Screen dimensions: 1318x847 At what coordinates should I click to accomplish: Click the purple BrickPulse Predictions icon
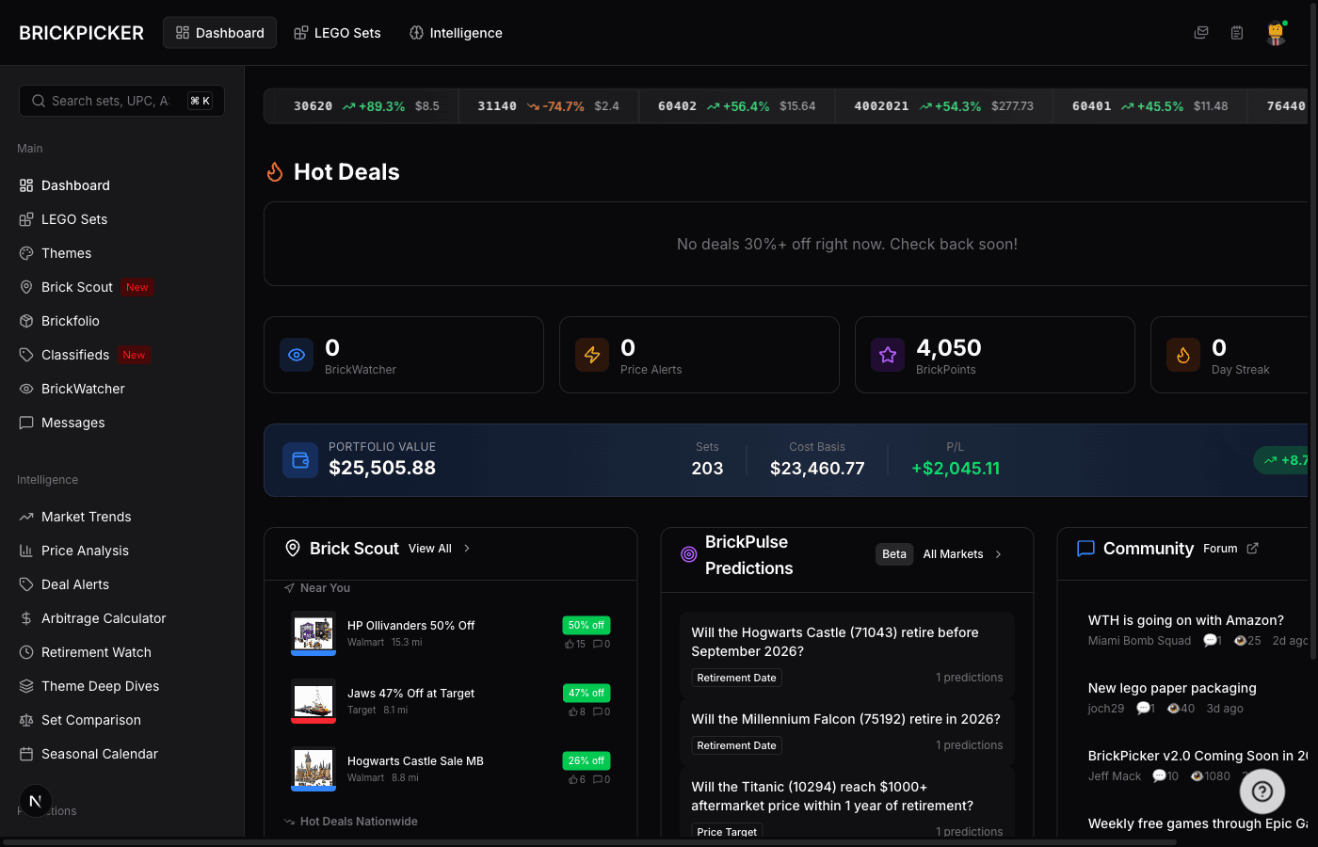click(x=688, y=555)
